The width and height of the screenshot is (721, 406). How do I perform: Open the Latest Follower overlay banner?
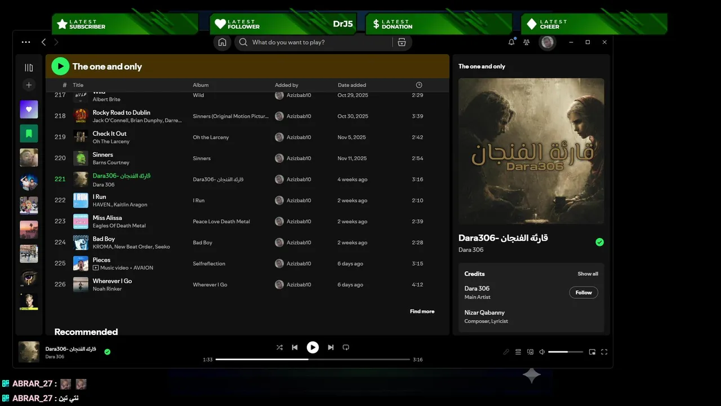pos(283,24)
